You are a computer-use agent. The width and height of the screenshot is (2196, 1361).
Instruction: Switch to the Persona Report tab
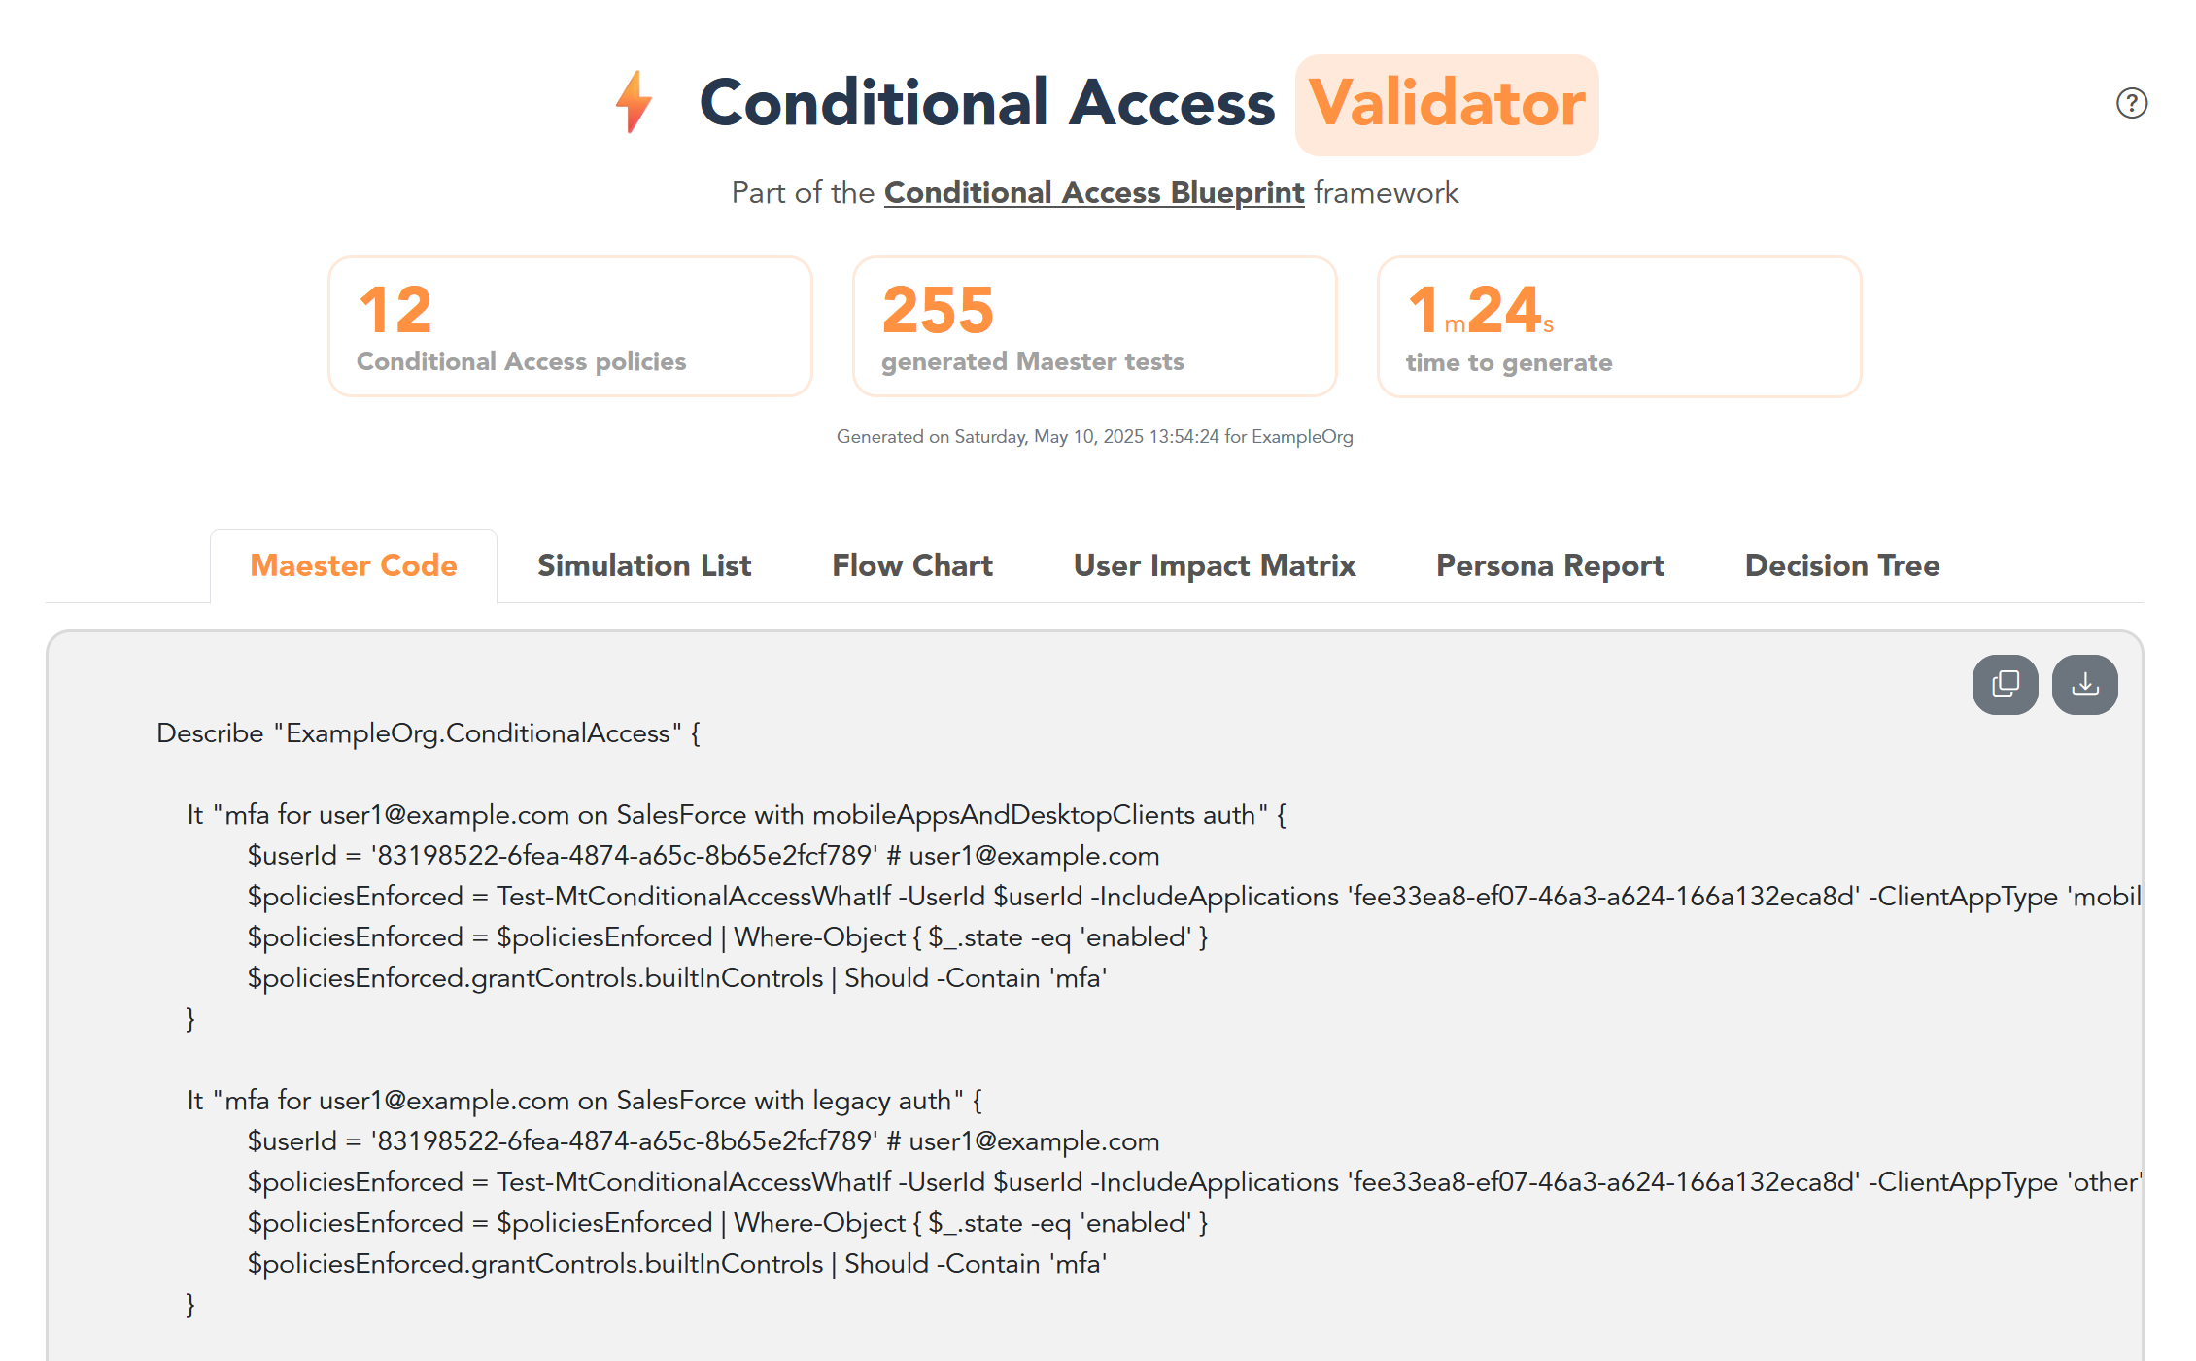coord(1550,565)
